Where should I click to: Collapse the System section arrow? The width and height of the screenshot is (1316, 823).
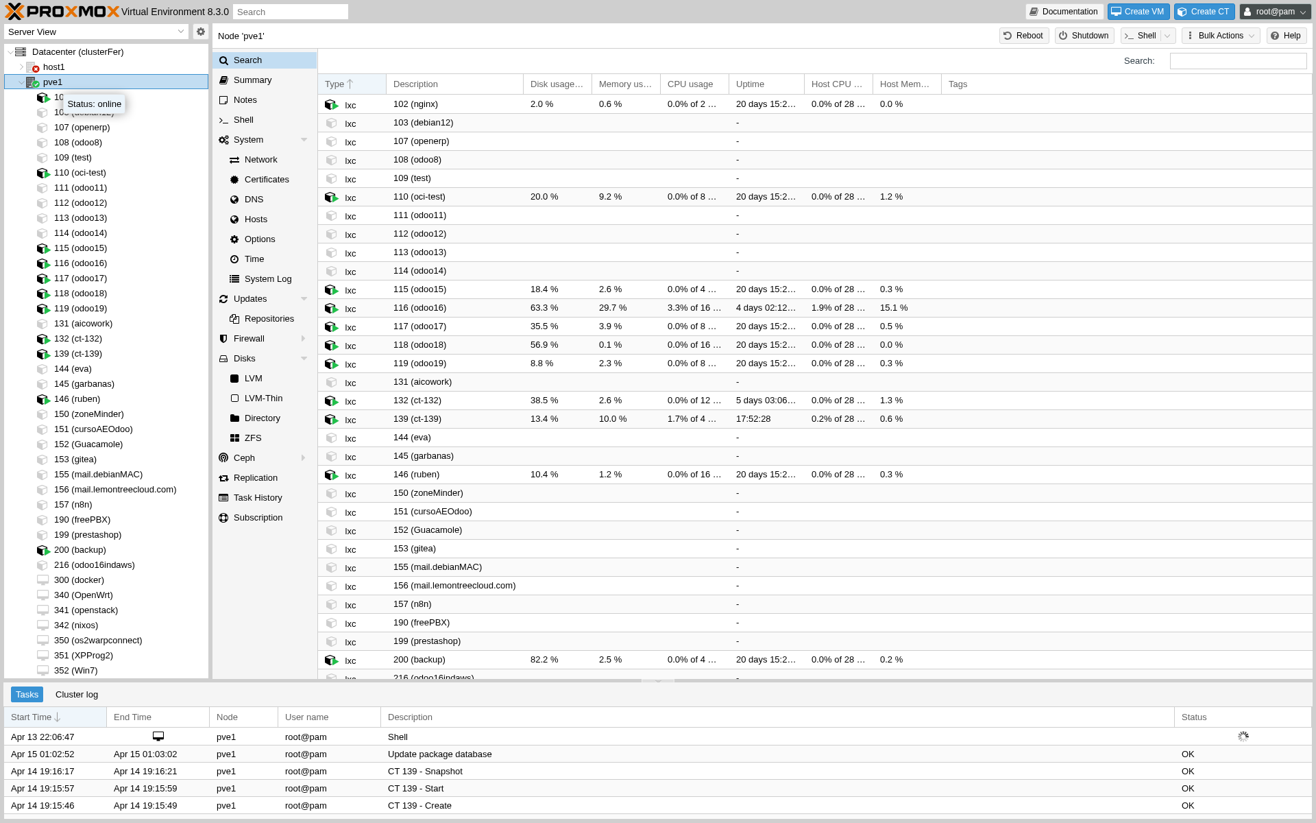pos(304,140)
